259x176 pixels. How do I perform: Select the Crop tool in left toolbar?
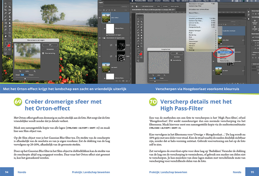(5, 10)
